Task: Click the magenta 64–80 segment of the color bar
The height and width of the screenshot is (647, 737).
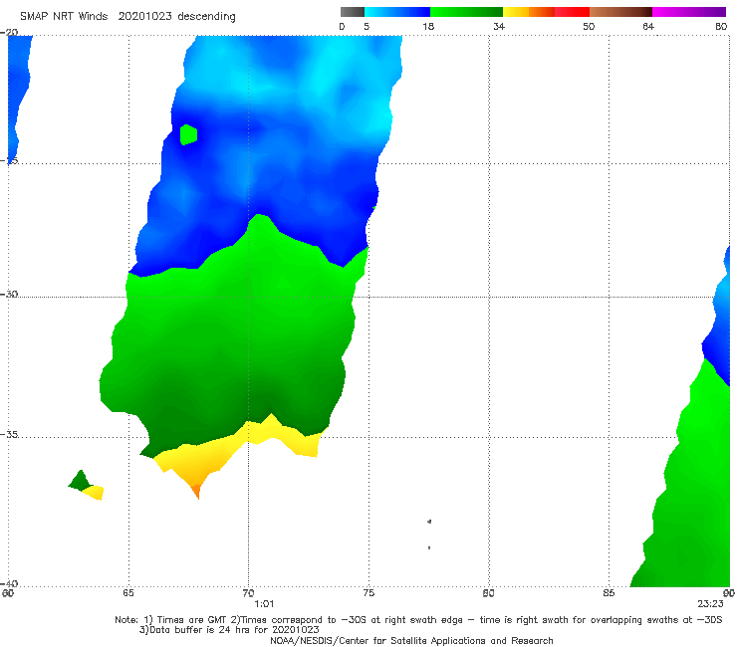Action: tap(689, 12)
